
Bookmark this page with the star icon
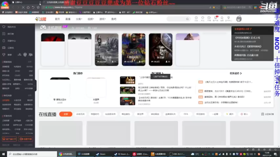[38, 7]
